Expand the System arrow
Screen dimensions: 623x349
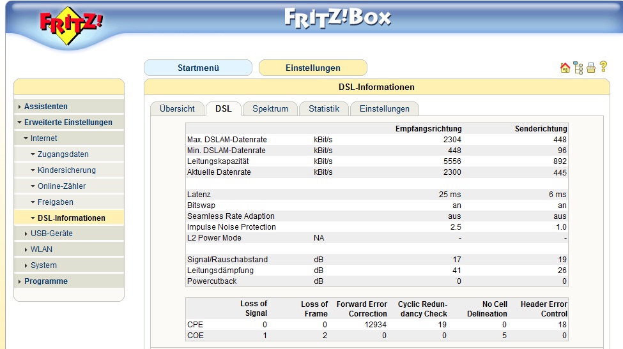point(26,265)
